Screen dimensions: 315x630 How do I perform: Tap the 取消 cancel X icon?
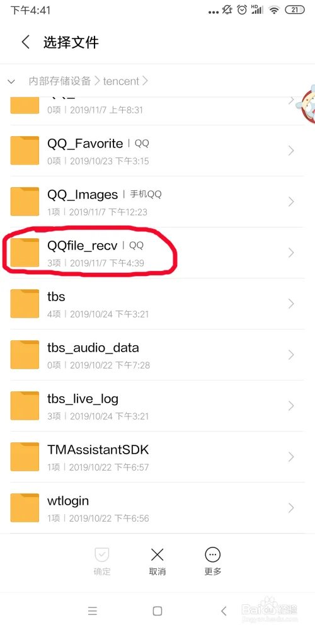click(x=157, y=555)
